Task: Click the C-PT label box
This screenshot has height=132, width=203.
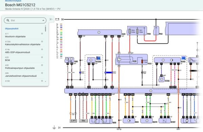Action: click(73, 121)
